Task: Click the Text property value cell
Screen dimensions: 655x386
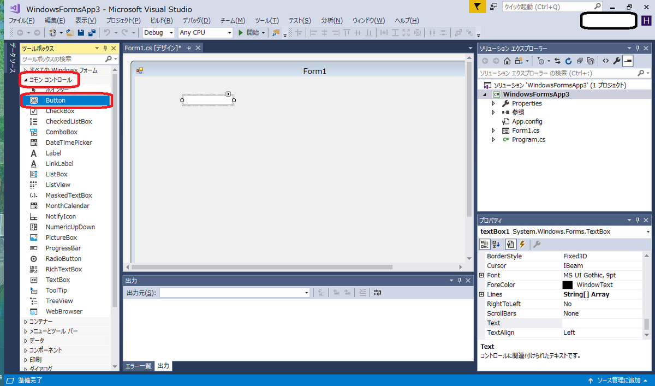Action: point(602,323)
